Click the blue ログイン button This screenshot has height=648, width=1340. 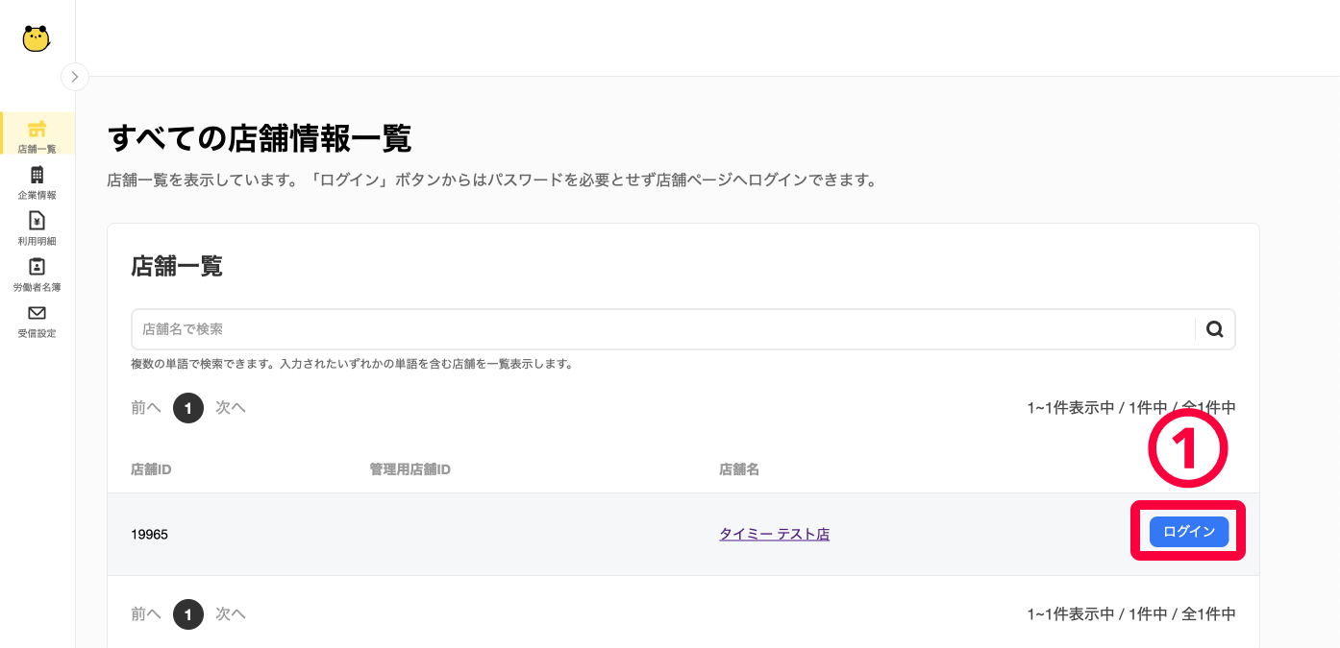[x=1189, y=531]
